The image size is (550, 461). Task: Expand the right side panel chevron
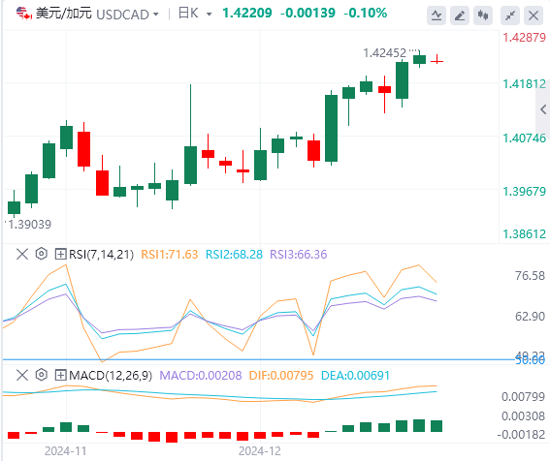(543, 109)
